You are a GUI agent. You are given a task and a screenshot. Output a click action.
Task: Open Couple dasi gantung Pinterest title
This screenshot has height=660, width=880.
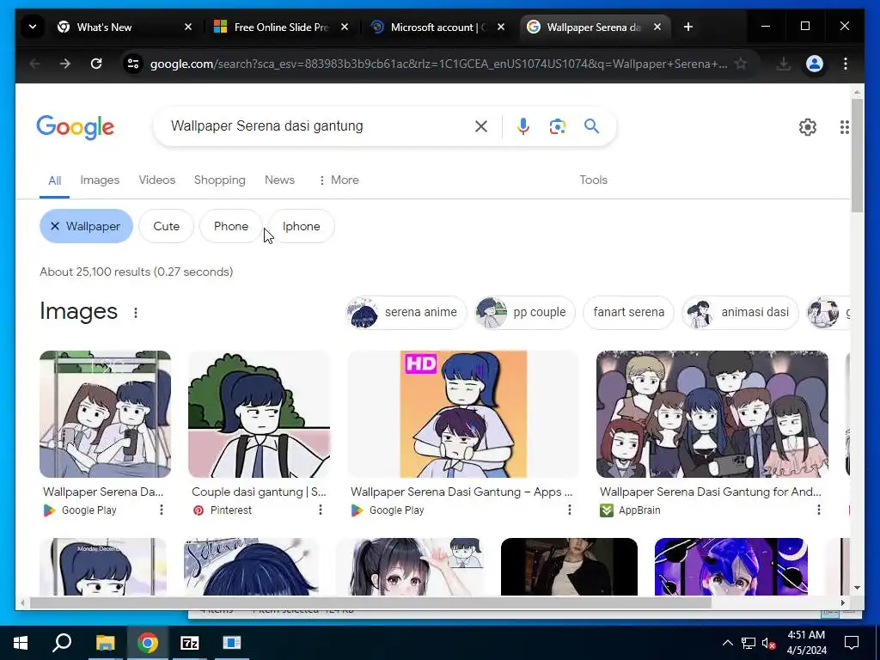[259, 492]
